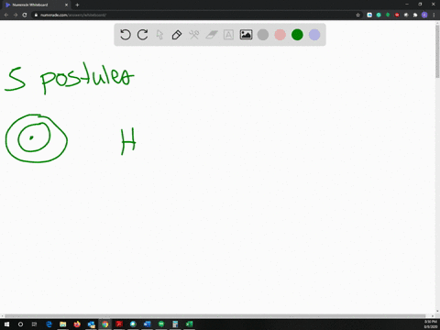
Task: Open the Windows Start menu
Action: pos(6,324)
